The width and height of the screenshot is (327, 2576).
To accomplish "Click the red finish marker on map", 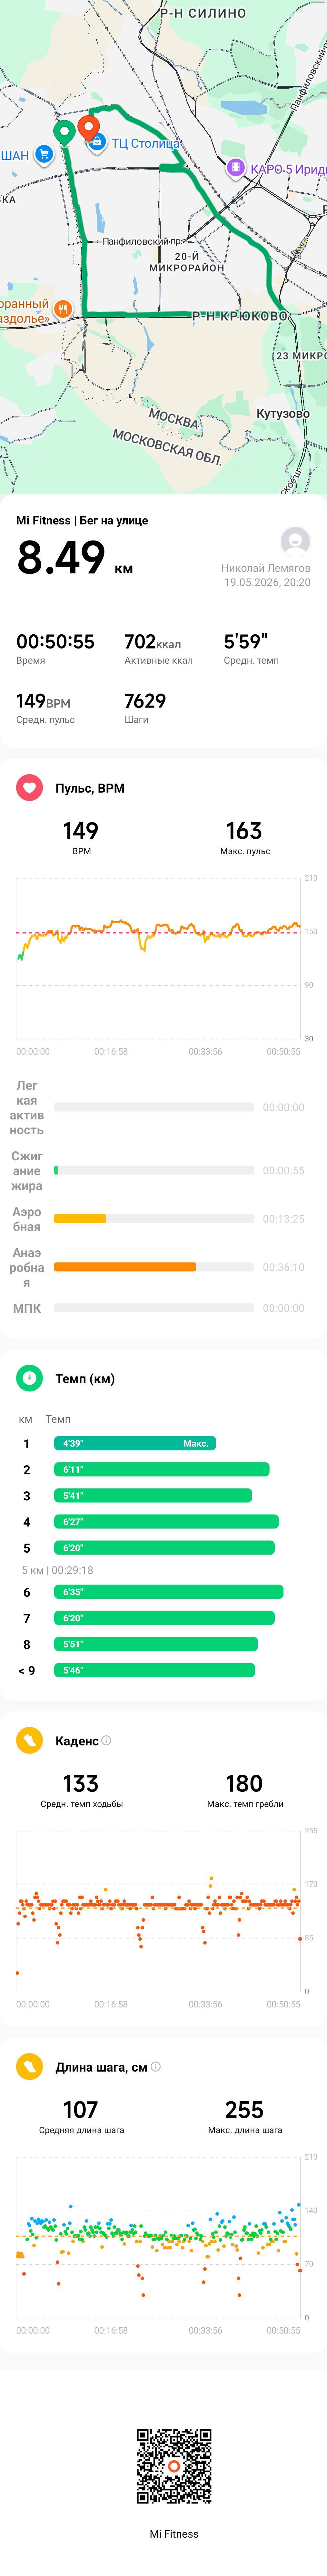I will click(x=89, y=128).
